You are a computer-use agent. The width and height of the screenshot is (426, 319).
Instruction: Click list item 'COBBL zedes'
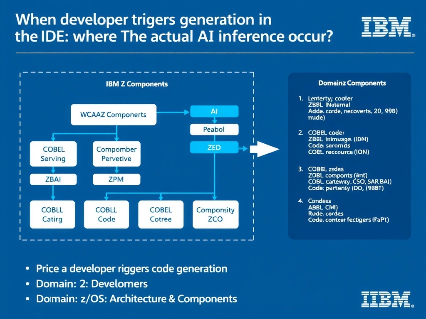pyautogui.click(x=326, y=169)
